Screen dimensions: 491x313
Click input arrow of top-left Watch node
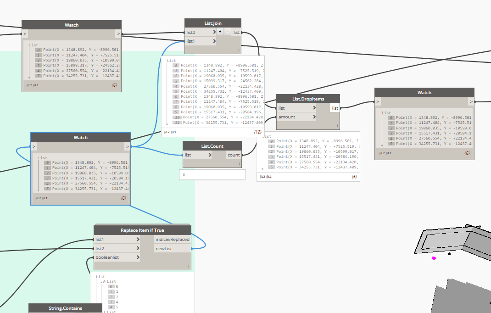click(25, 34)
